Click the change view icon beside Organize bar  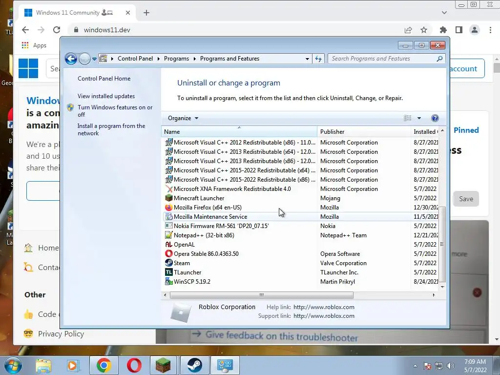[x=408, y=118]
